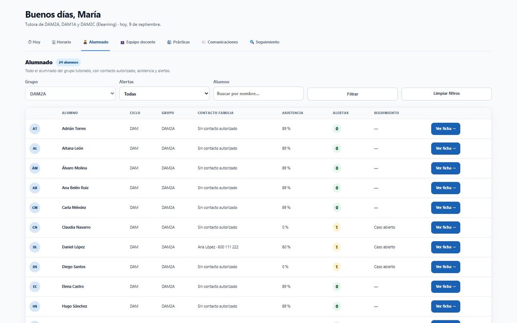Click the CONTACTO FAMILIA column header
Viewport: 517px width, 323px height.
point(215,113)
